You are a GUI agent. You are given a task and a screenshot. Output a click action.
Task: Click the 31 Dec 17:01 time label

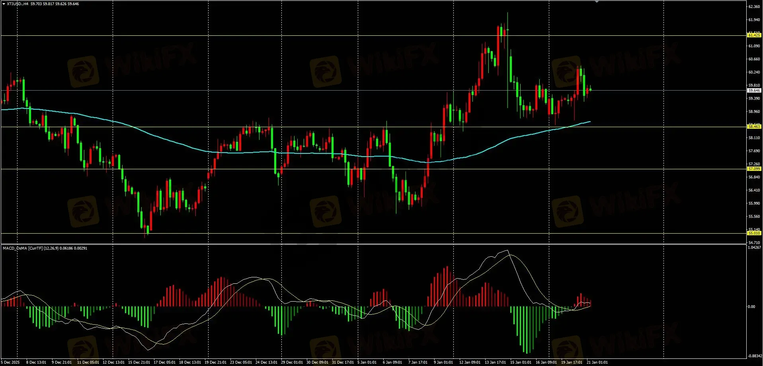[343, 362]
